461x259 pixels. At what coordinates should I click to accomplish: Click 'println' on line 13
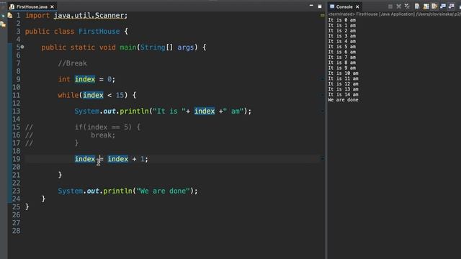134,111
